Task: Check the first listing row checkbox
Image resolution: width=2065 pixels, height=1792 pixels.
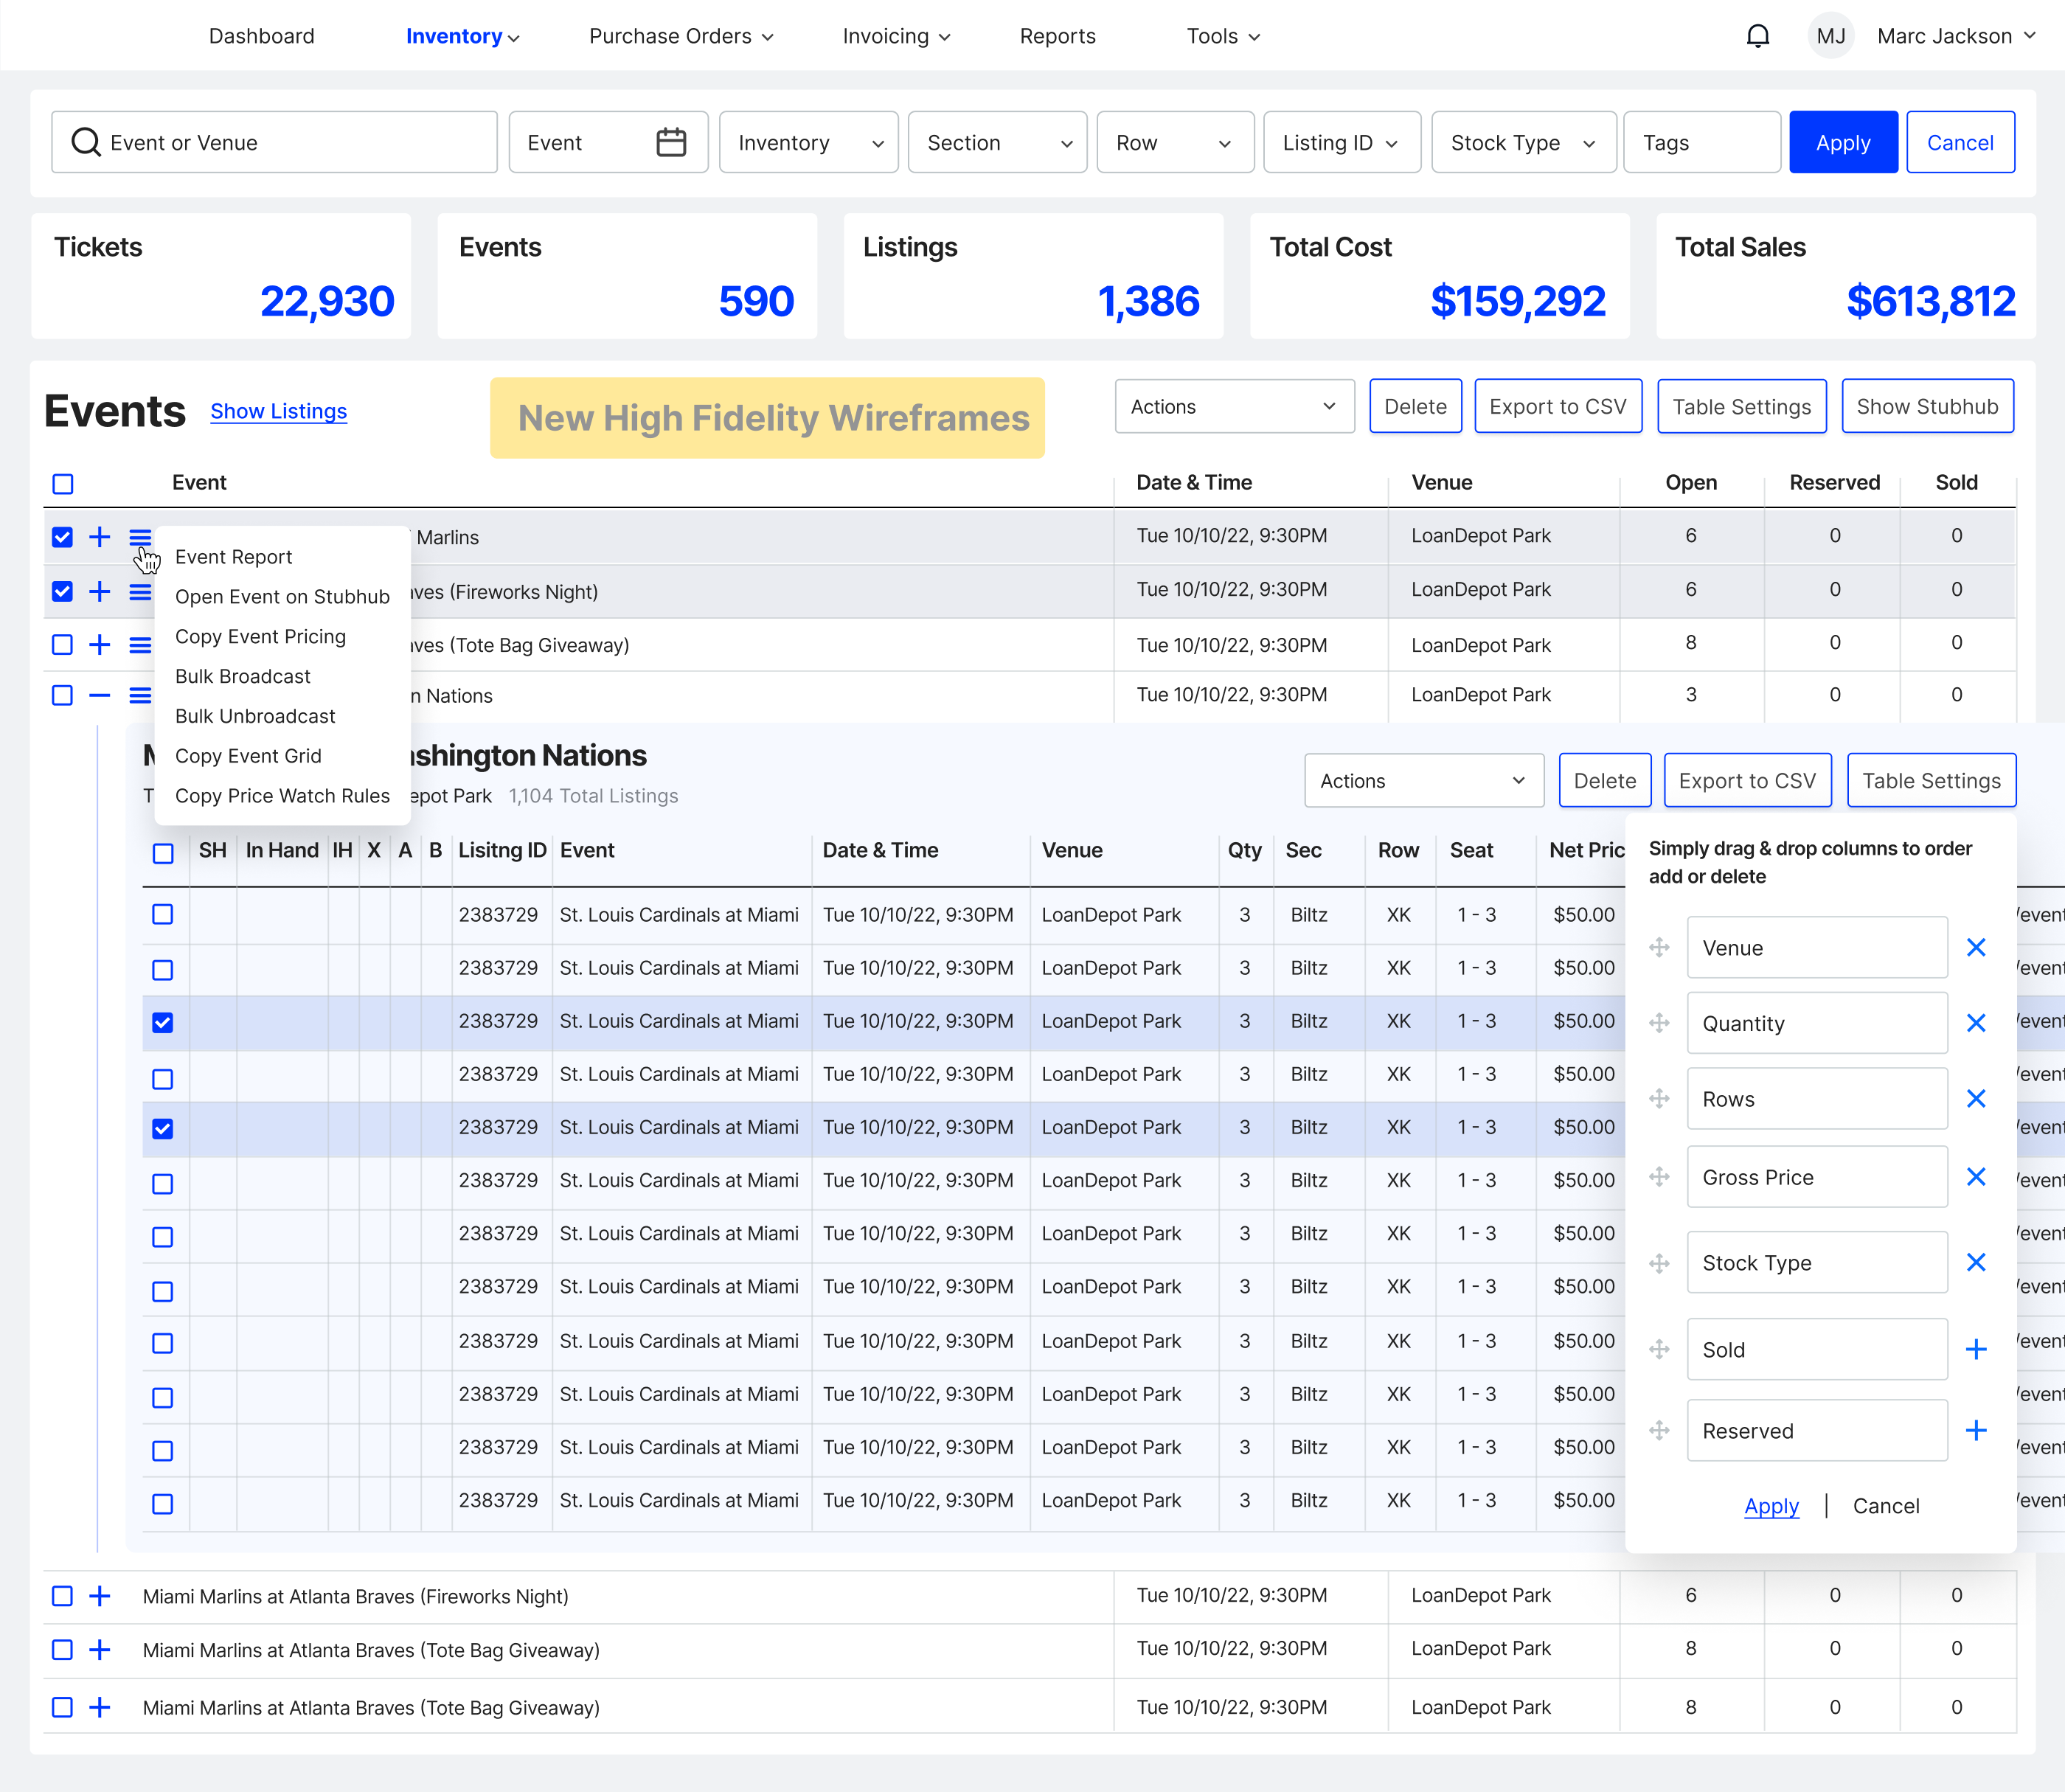Action: (x=163, y=914)
